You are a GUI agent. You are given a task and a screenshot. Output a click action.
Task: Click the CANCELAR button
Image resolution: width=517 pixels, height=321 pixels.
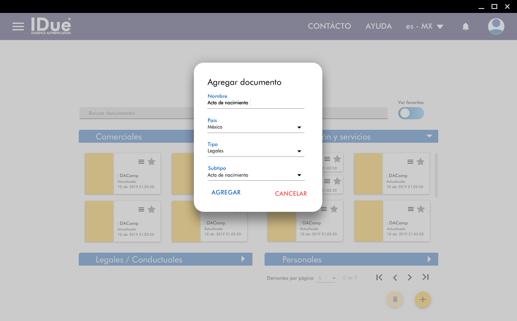click(291, 194)
